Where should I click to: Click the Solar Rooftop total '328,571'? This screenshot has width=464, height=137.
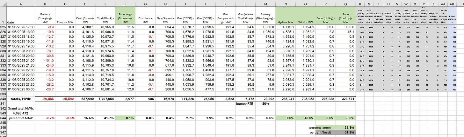[x=346, y=99]
